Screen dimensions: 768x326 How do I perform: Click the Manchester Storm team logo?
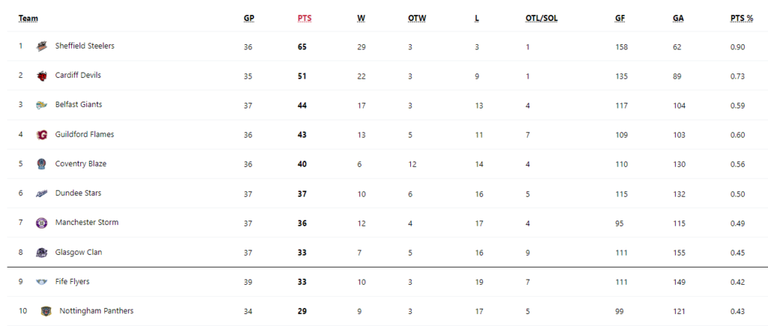click(x=42, y=223)
